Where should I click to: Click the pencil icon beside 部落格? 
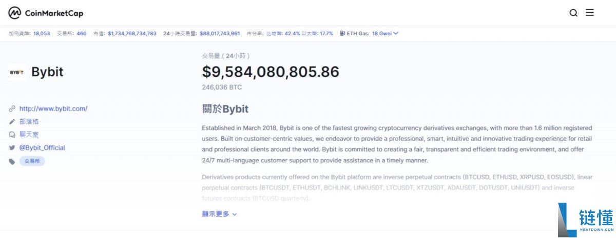coord(12,121)
